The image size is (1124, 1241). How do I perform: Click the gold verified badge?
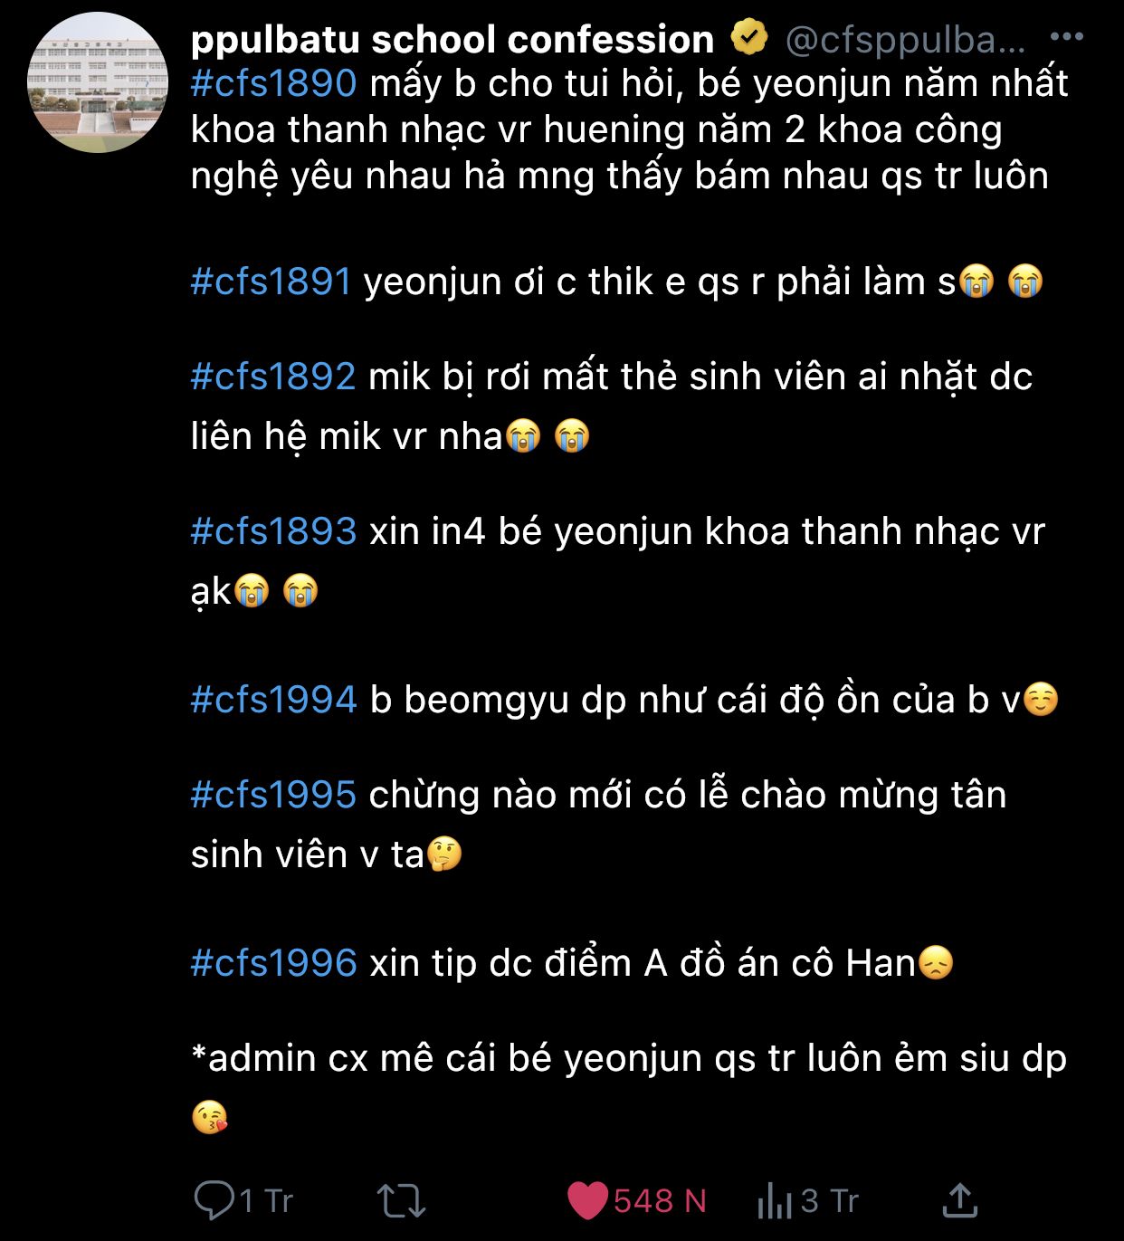coord(748,38)
